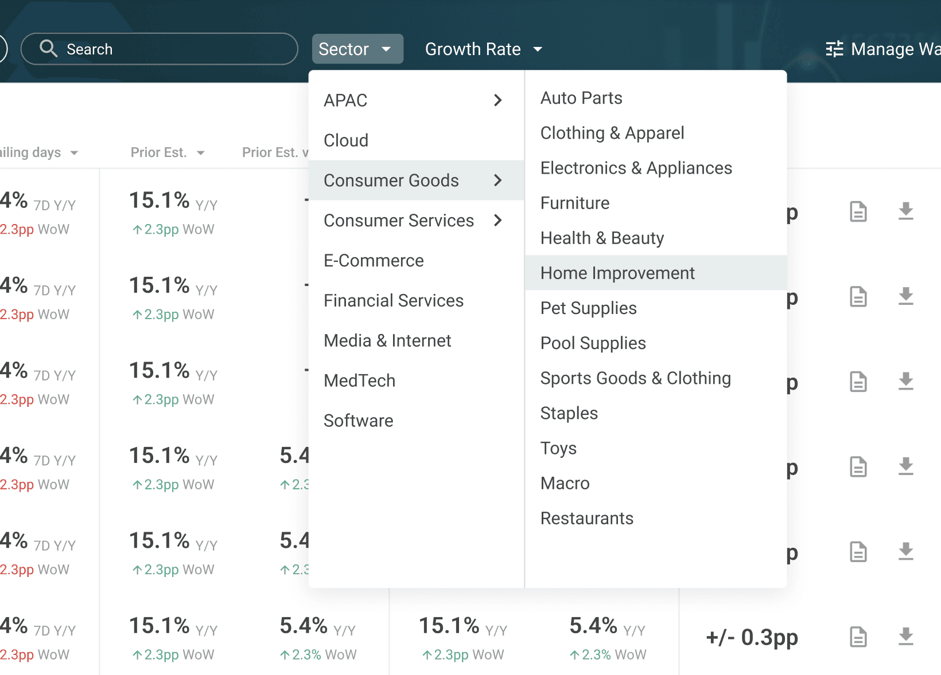Viewport: 941px width, 675px height.
Task: Open the Sector dropdown
Action: (357, 49)
